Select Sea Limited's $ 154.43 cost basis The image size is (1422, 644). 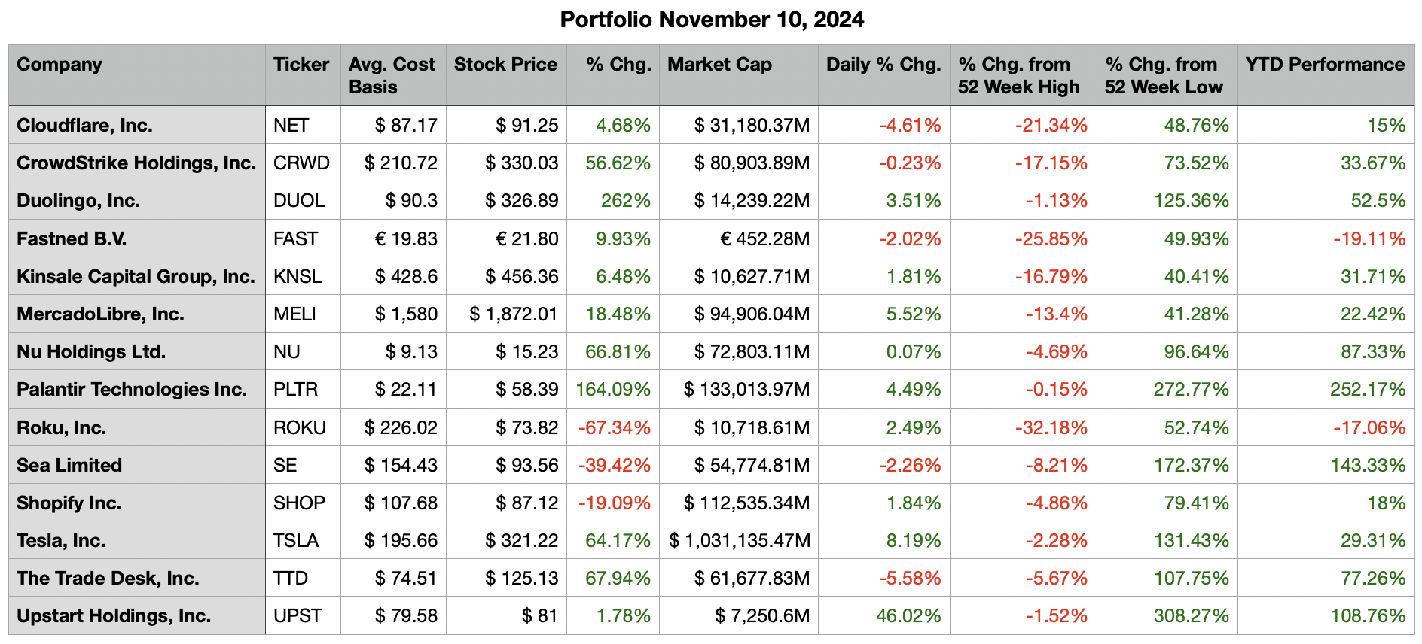(401, 466)
